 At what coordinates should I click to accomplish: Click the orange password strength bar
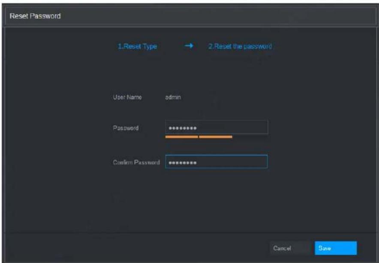click(x=199, y=137)
